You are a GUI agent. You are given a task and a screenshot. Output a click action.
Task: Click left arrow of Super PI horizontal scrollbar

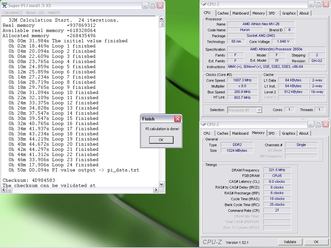4,190
